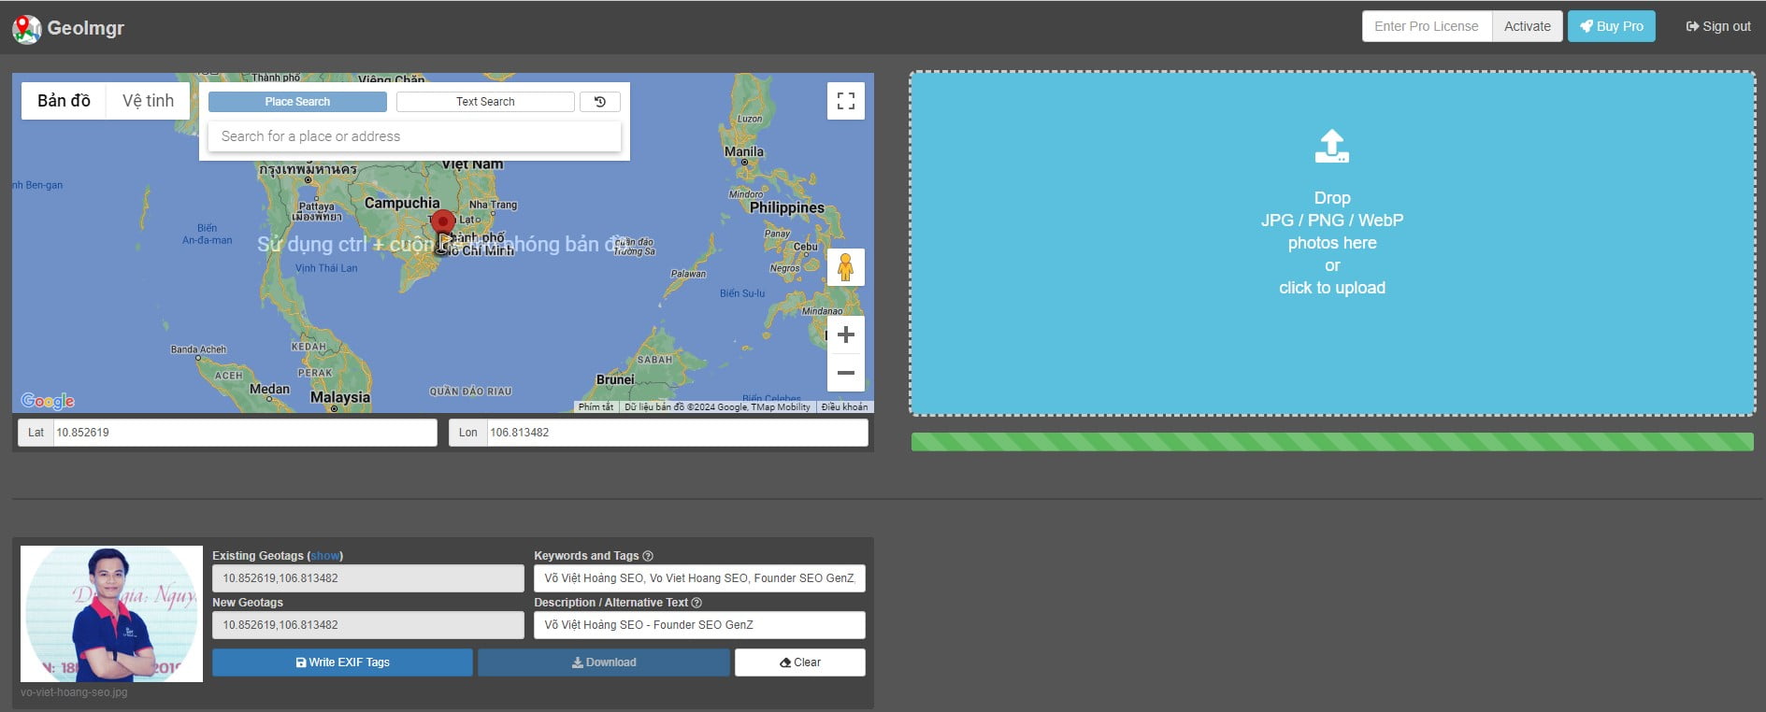This screenshot has height=712, width=1766.
Task: Open Điều khoản terms link on map
Action: pyautogui.click(x=844, y=407)
